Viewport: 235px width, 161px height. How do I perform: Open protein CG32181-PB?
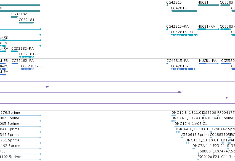tap(32, 66)
